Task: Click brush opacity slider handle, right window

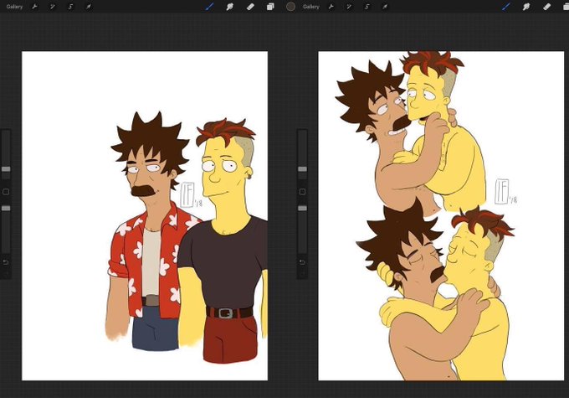Action: 302,209
